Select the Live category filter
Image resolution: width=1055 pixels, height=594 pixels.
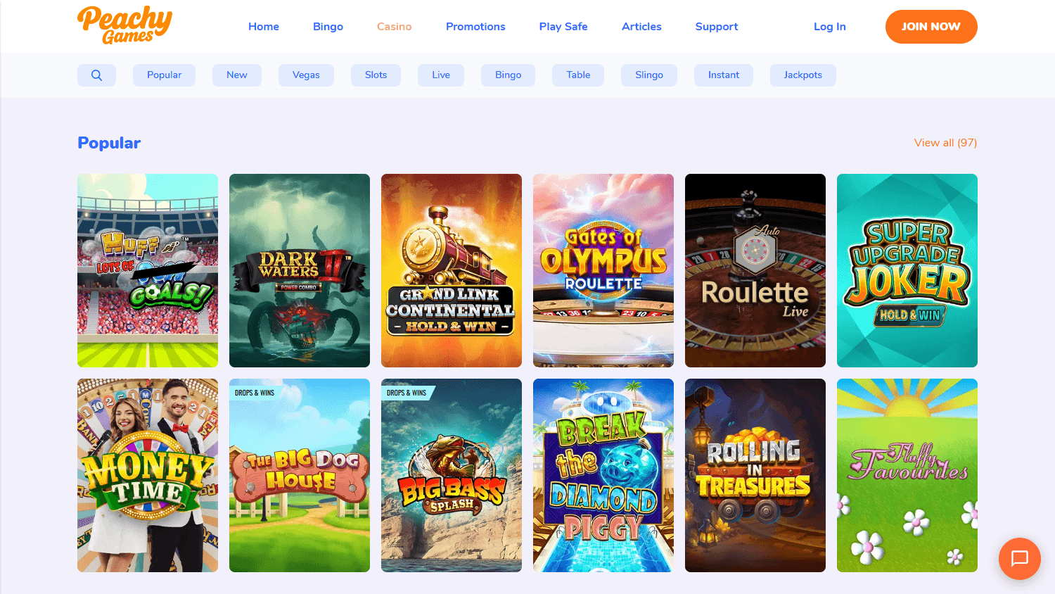(441, 75)
